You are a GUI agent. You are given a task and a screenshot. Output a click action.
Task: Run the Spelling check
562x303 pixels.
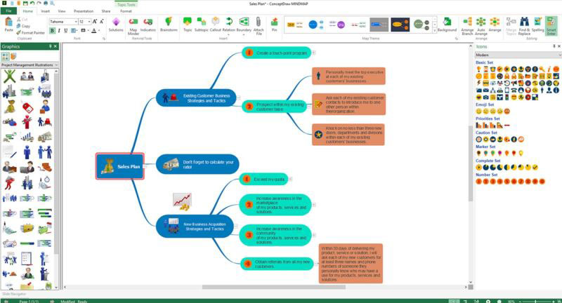click(537, 25)
